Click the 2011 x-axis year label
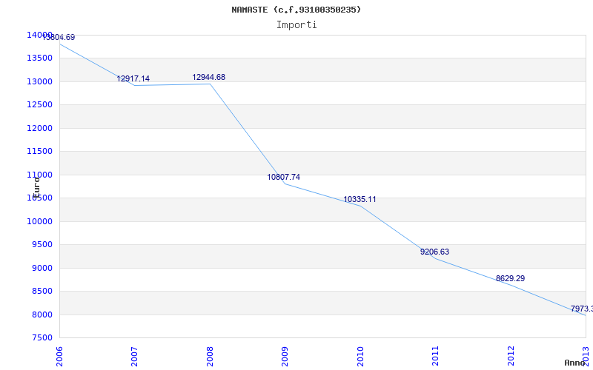Image resolution: width=593 pixels, height=370 pixels. pos(435,356)
